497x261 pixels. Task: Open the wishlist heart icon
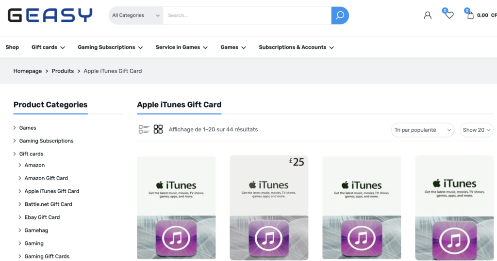point(449,15)
